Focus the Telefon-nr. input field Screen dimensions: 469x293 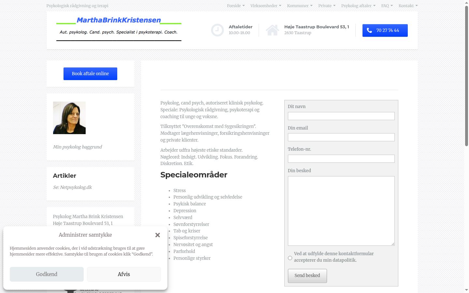341,159
